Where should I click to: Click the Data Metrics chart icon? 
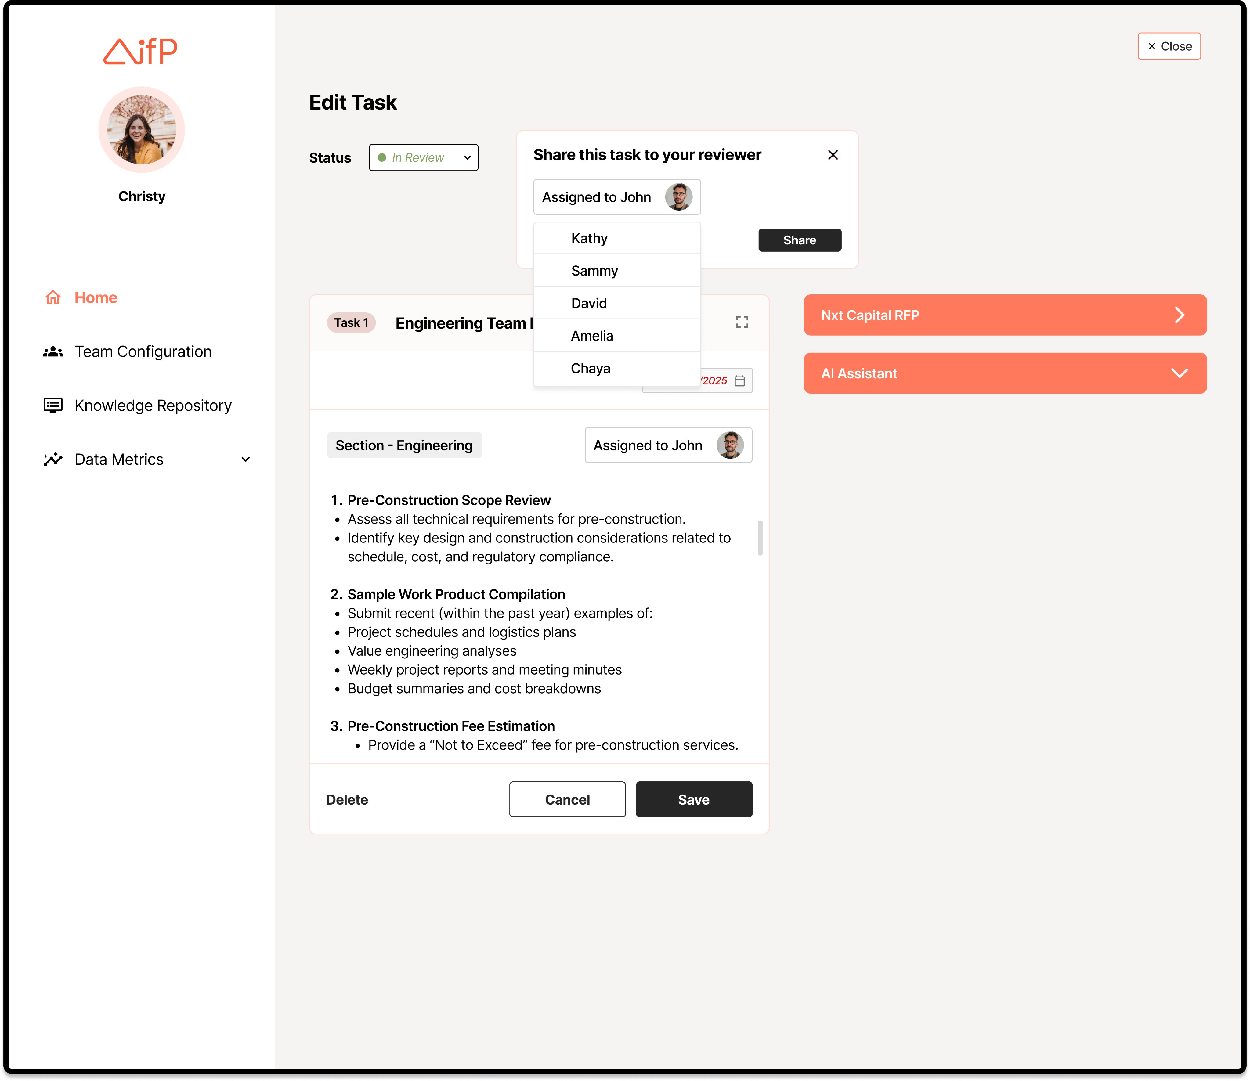pos(53,459)
